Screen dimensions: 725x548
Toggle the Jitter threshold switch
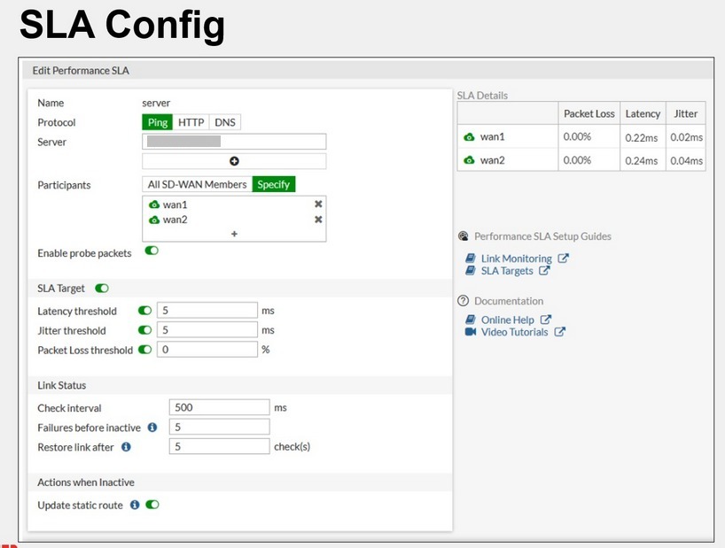click(145, 330)
